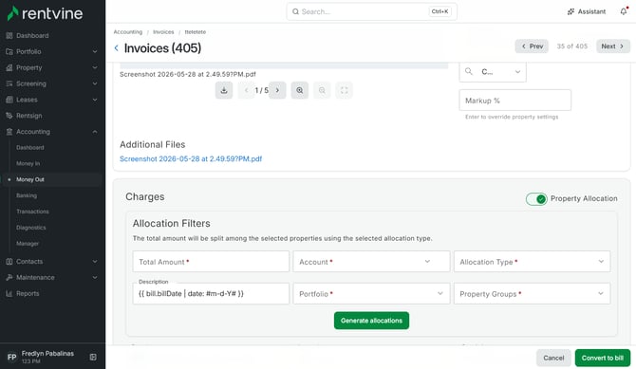Open notifications bell

624,11
